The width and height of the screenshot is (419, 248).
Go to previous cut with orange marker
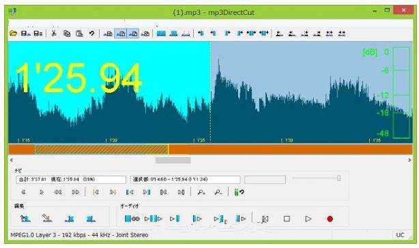(96, 192)
